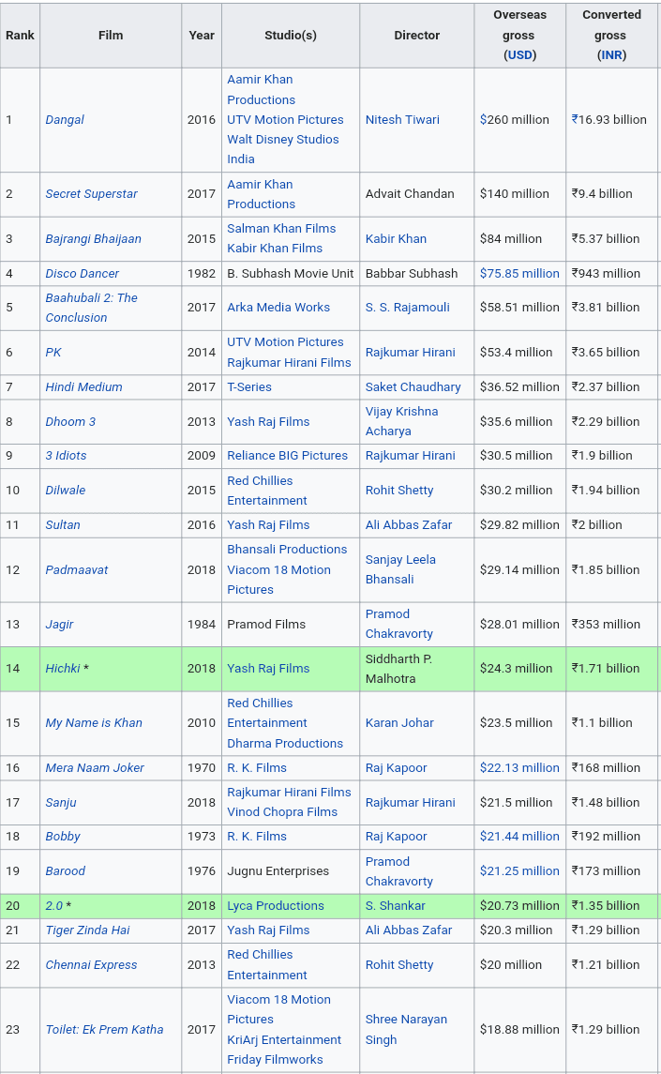Open Shree Narayan Singh director link
The width and height of the screenshot is (661, 1074).
pyautogui.click(x=406, y=1030)
